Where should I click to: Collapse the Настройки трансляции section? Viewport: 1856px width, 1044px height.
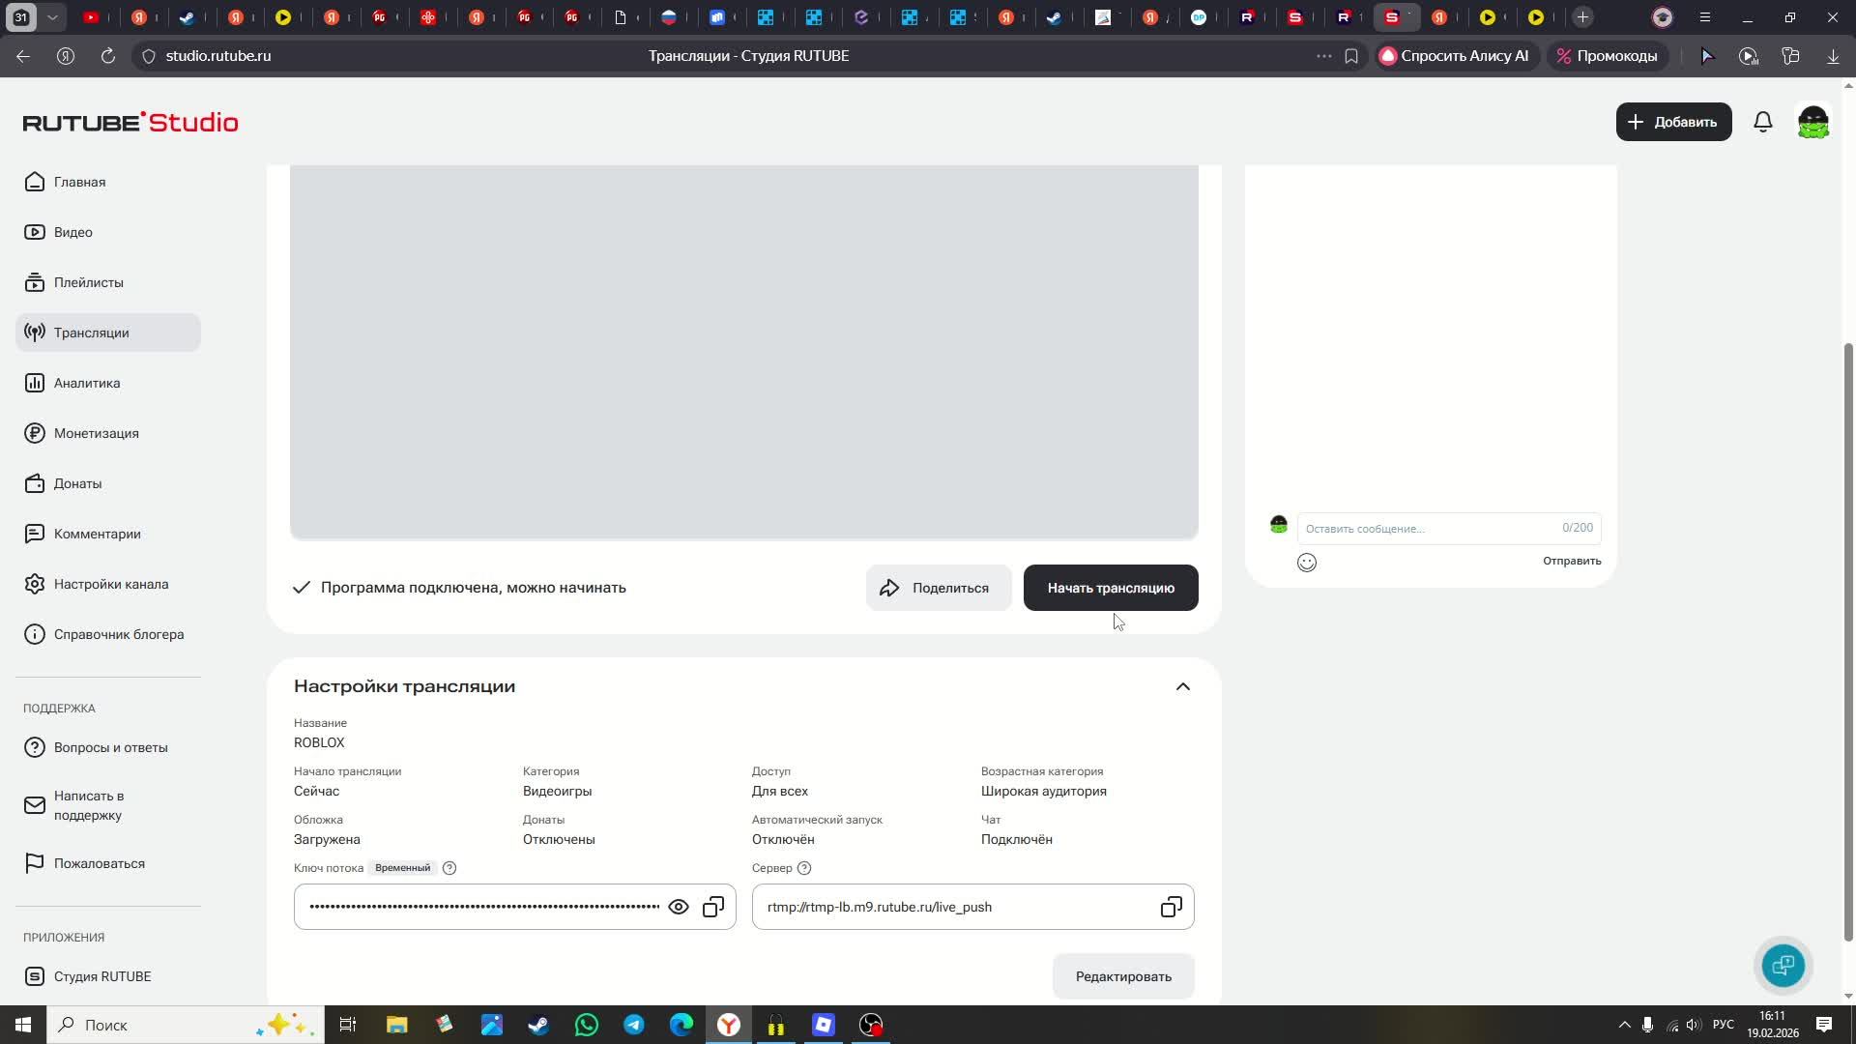pos(1182,685)
